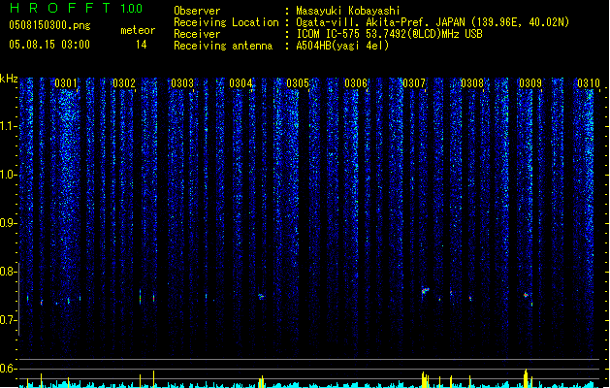Click the 0305 time marker

tap(298, 83)
